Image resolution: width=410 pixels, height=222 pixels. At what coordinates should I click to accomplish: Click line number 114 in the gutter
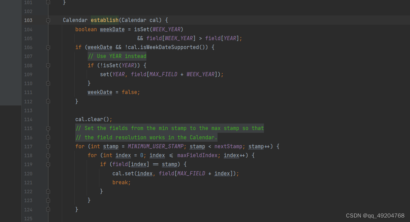[28, 119]
